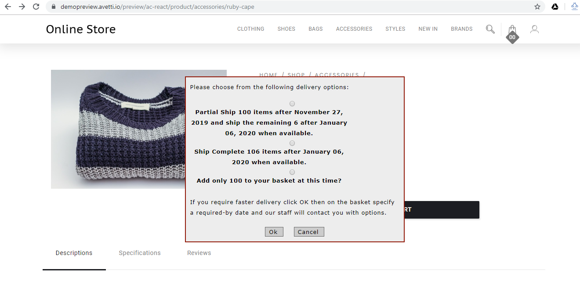Click the blue extension icon at right edge
This screenshot has width=580, height=284.
(x=574, y=7)
